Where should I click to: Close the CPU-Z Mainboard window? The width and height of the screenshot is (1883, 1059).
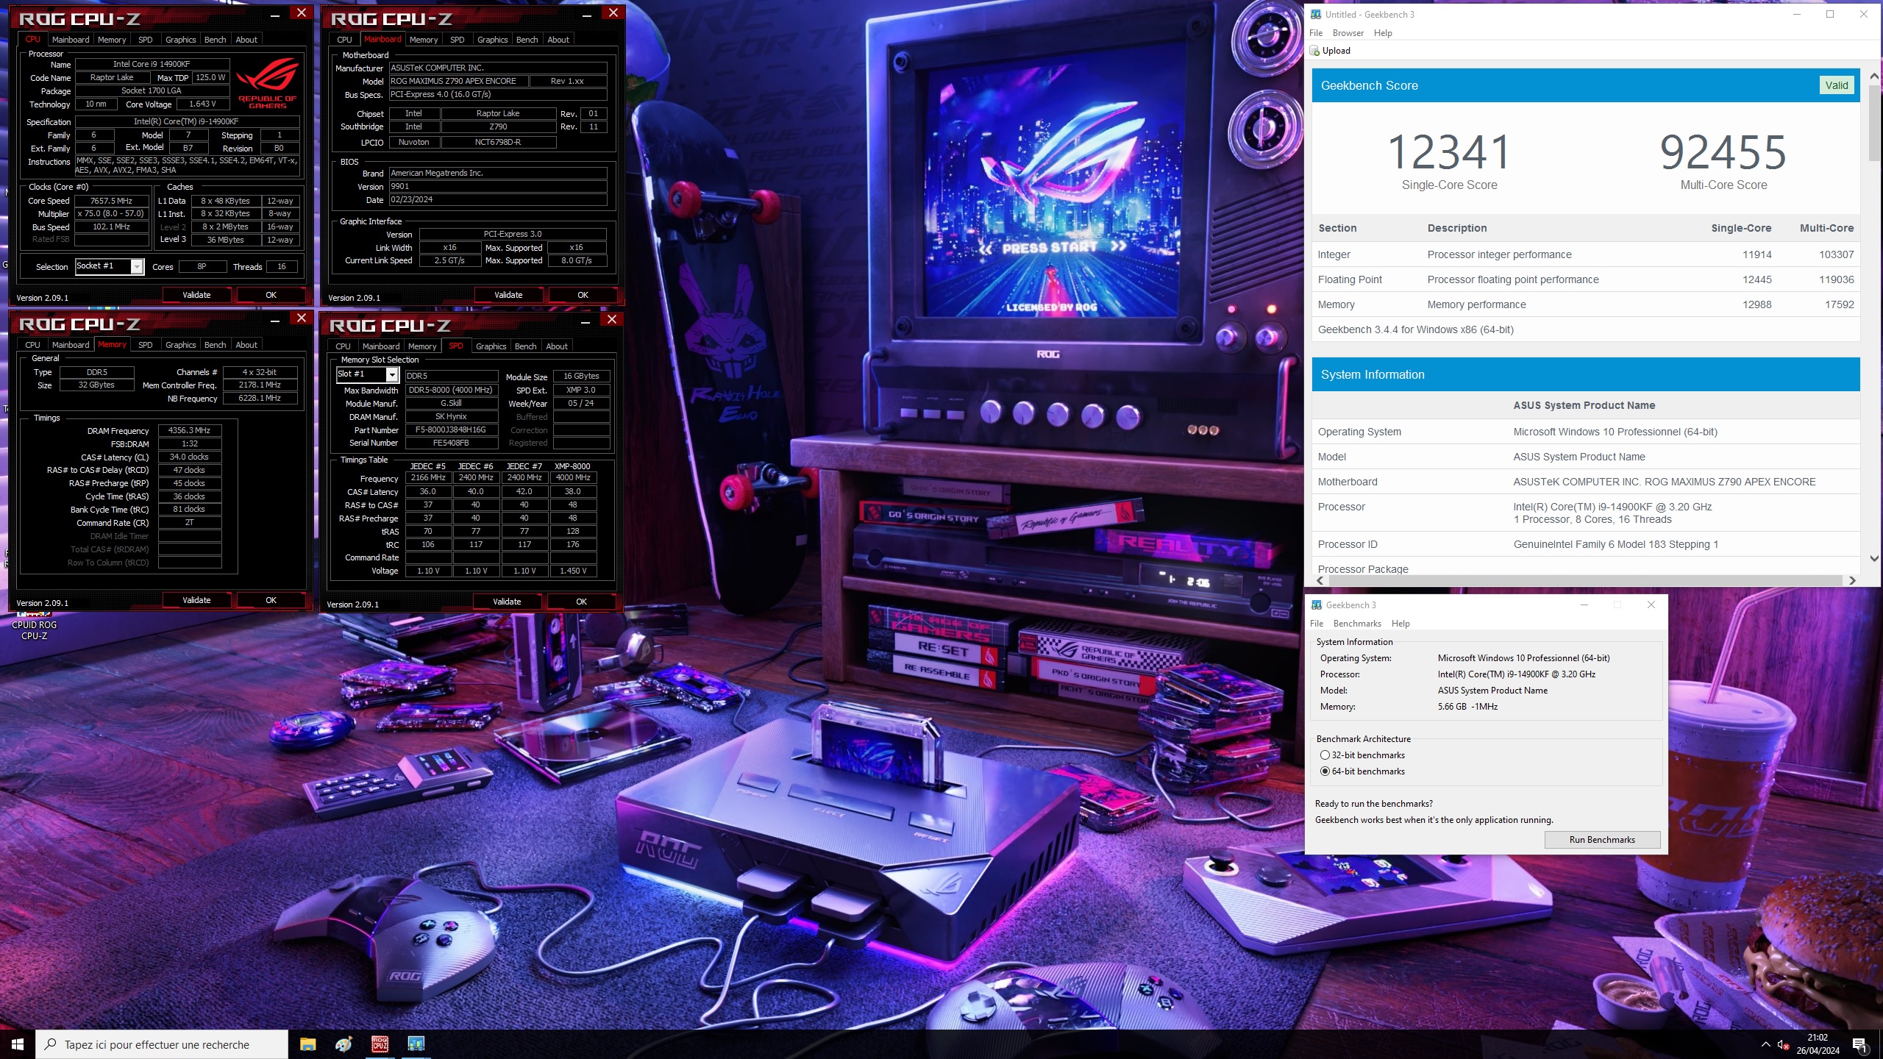[613, 13]
